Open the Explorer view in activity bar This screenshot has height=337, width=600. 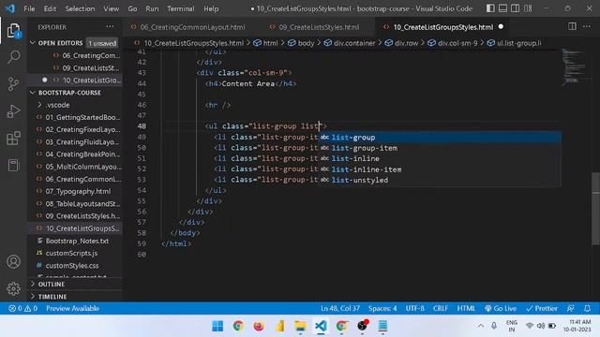(13, 31)
